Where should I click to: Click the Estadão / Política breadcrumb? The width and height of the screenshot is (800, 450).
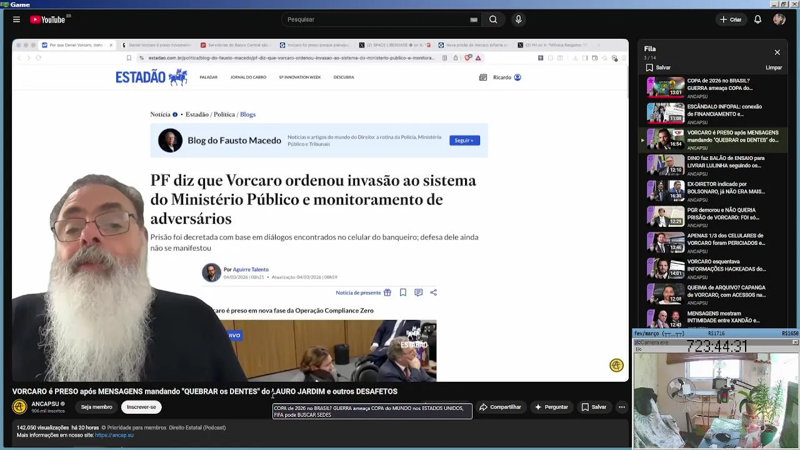click(x=210, y=114)
